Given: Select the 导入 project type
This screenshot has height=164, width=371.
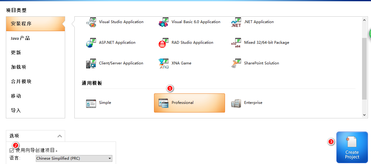Looking at the screenshot, I should pyautogui.click(x=16, y=110).
